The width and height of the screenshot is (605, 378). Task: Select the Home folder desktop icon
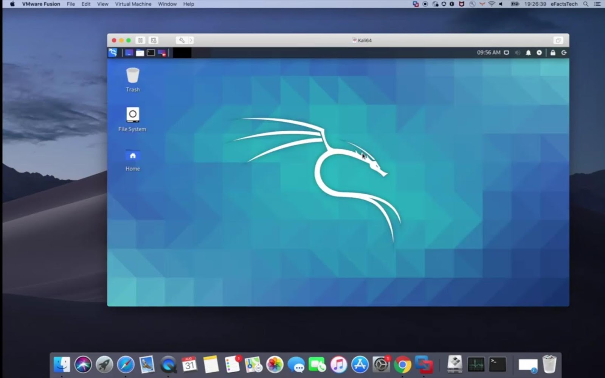[x=133, y=160]
